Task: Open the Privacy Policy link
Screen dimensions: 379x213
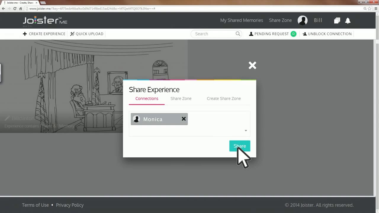Action: click(x=70, y=205)
